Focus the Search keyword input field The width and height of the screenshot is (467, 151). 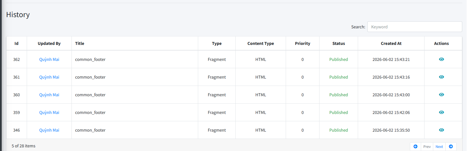415,27
